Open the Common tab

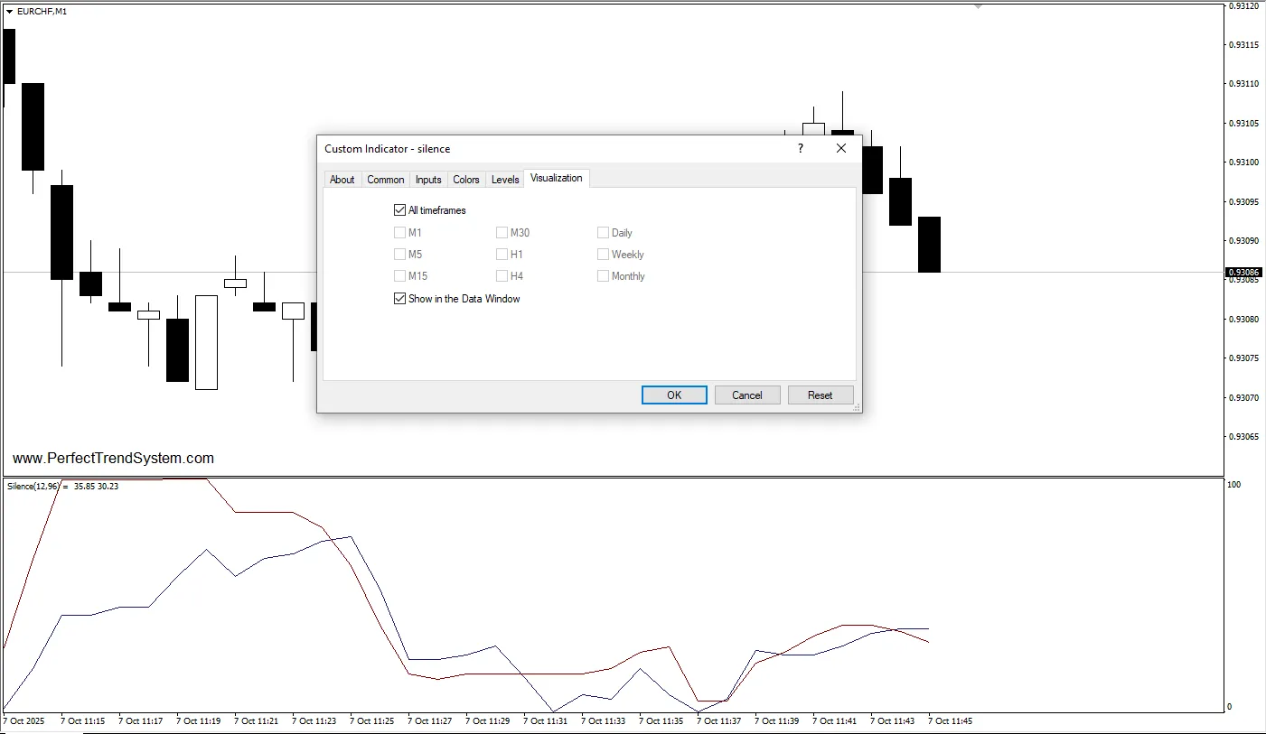(385, 180)
